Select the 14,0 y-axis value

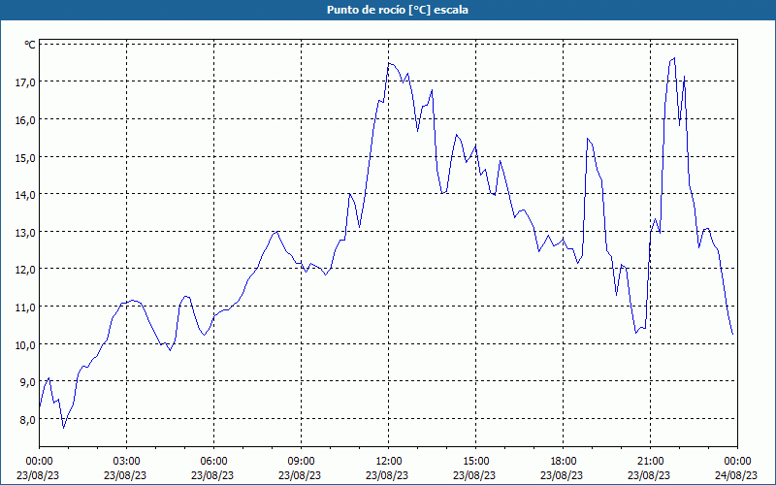[25, 195]
